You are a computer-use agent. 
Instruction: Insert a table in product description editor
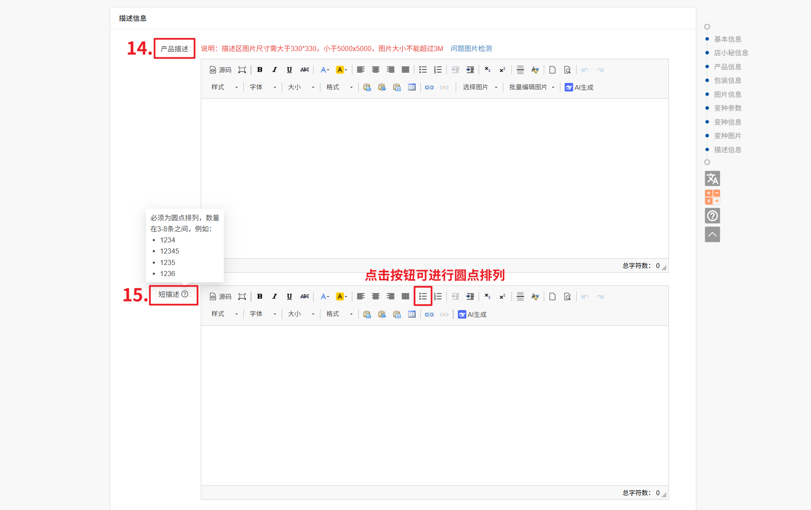click(x=411, y=87)
